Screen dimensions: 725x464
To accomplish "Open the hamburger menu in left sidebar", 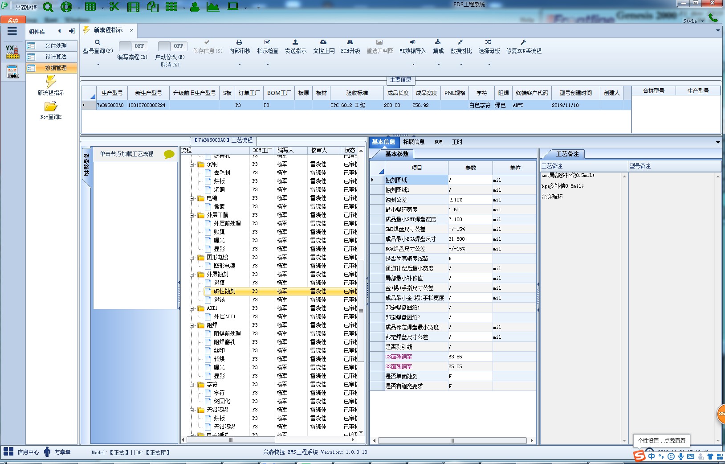I will pyautogui.click(x=12, y=31).
